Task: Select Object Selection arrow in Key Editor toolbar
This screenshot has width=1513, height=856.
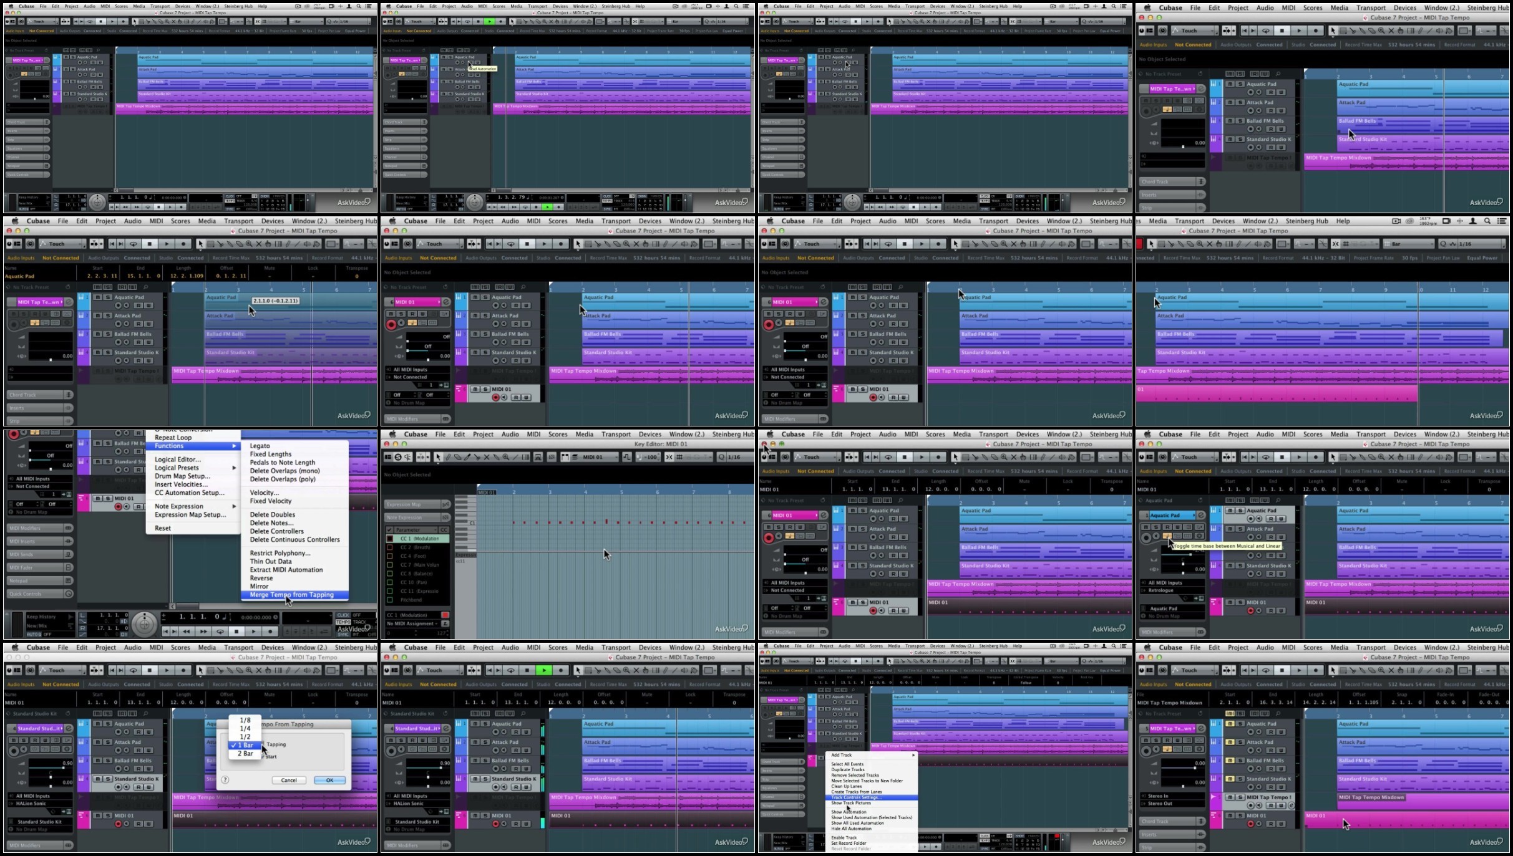Action: [438, 457]
